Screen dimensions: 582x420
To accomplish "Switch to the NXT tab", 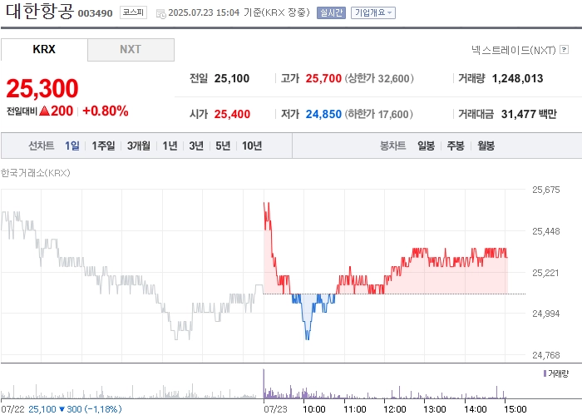I will (131, 49).
